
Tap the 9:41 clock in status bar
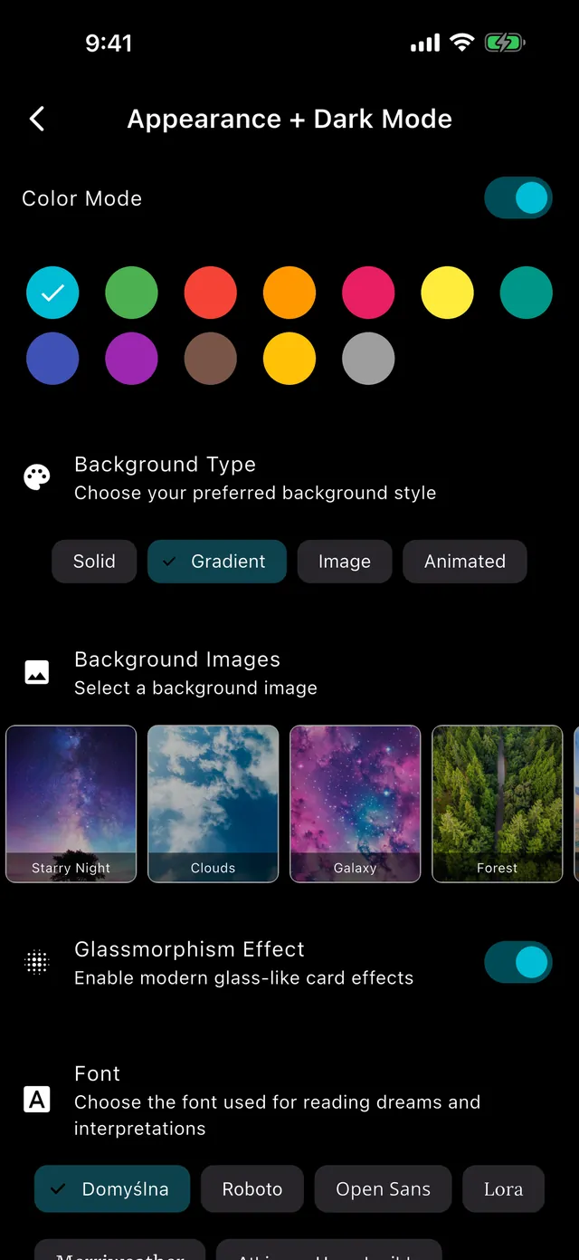109,43
